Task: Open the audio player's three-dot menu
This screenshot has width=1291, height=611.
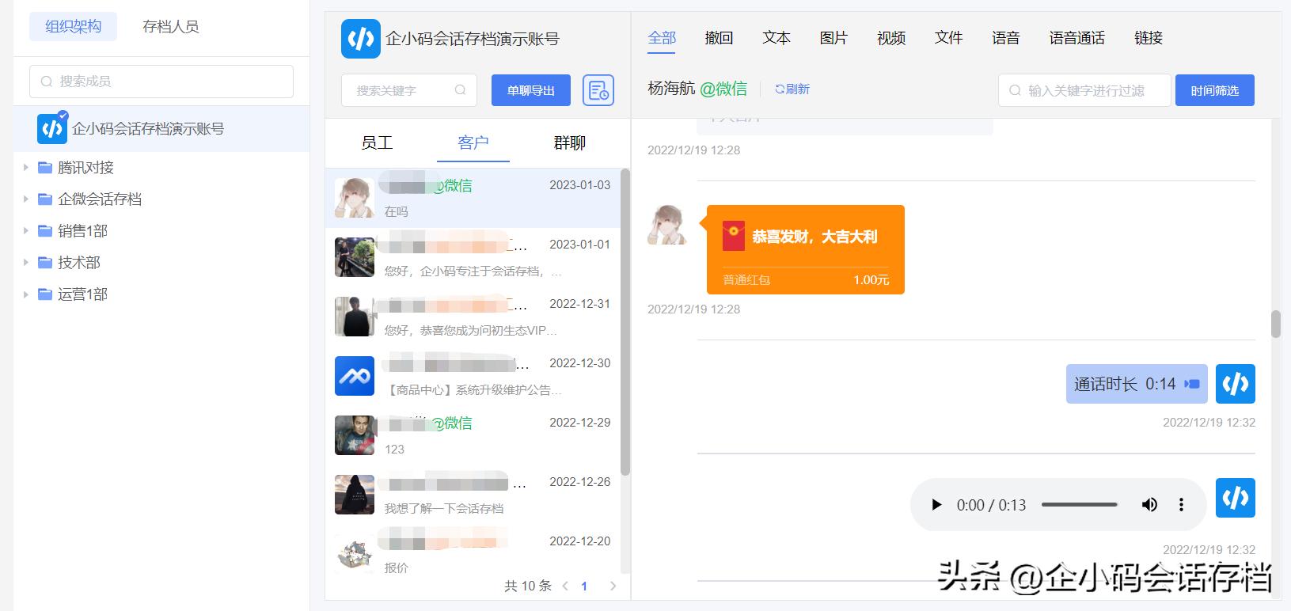Action: [1181, 505]
